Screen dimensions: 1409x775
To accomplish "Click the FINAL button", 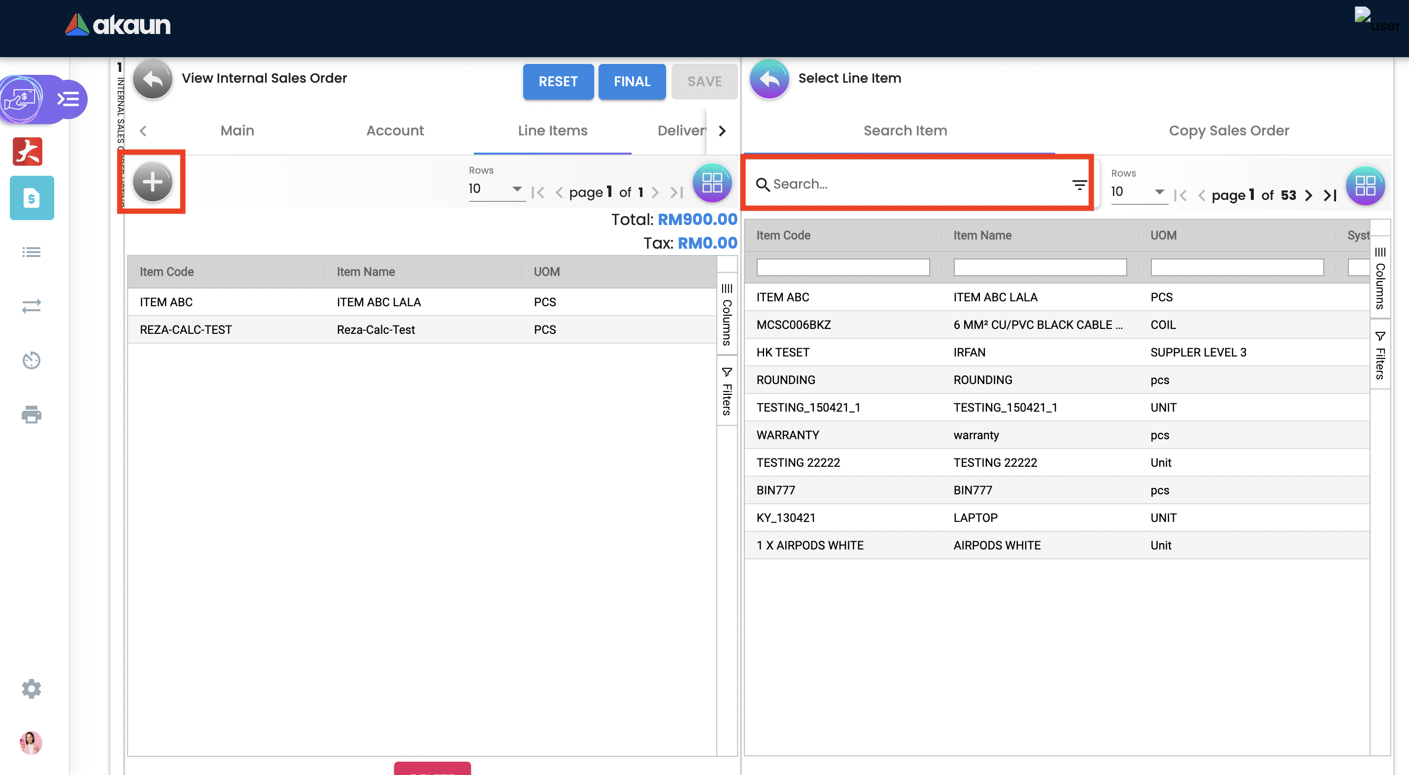I will point(631,81).
